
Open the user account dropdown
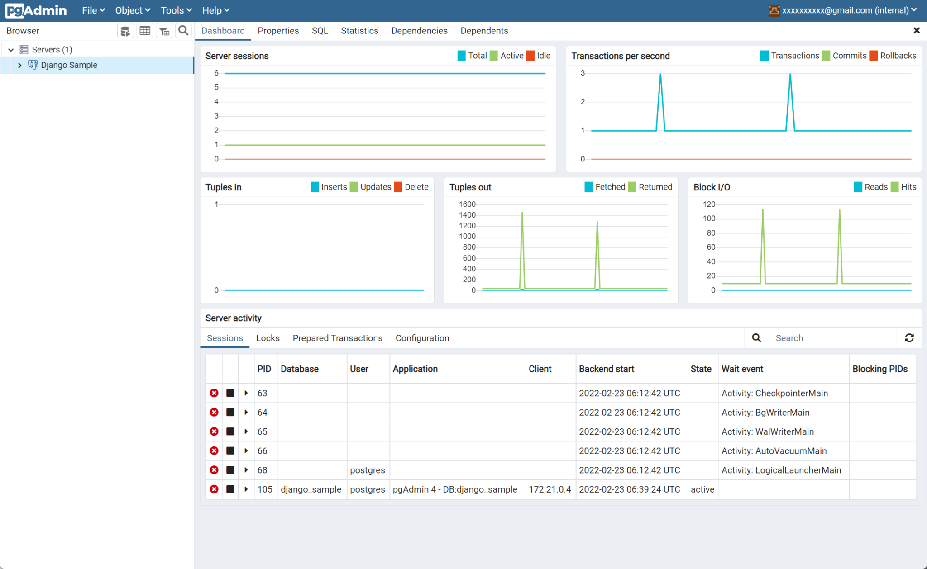click(x=843, y=10)
